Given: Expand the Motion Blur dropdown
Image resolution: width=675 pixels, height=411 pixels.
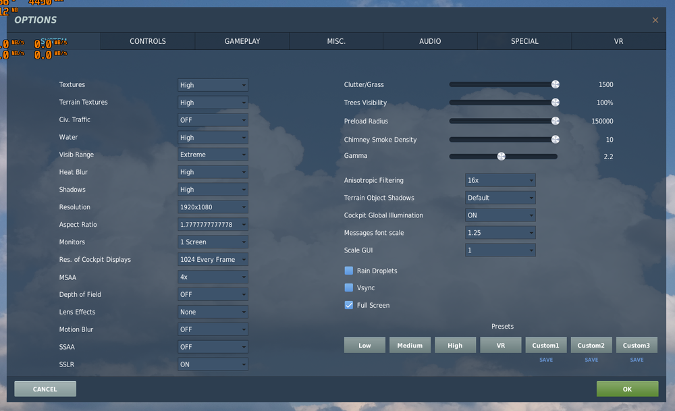Looking at the screenshot, I should (213, 329).
